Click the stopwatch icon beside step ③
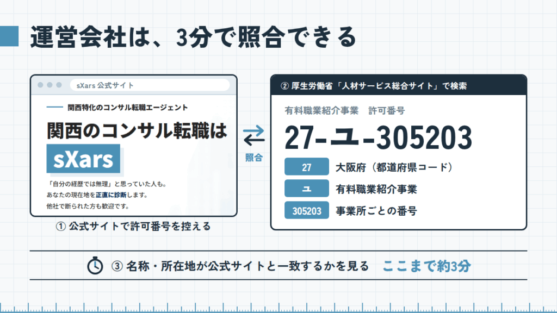This screenshot has height=313, width=557. 95,265
